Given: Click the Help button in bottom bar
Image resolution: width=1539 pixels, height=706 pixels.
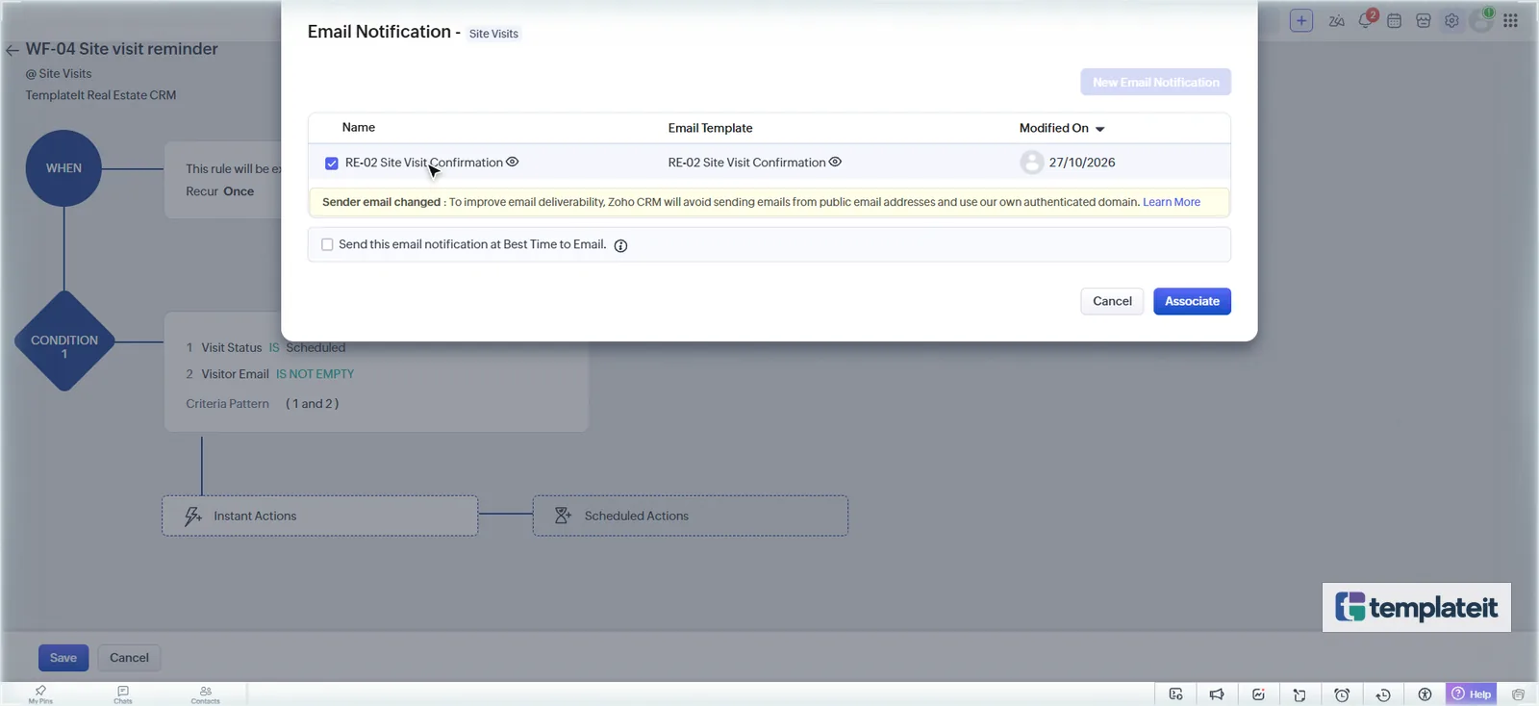Looking at the screenshot, I should (1471, 693).
